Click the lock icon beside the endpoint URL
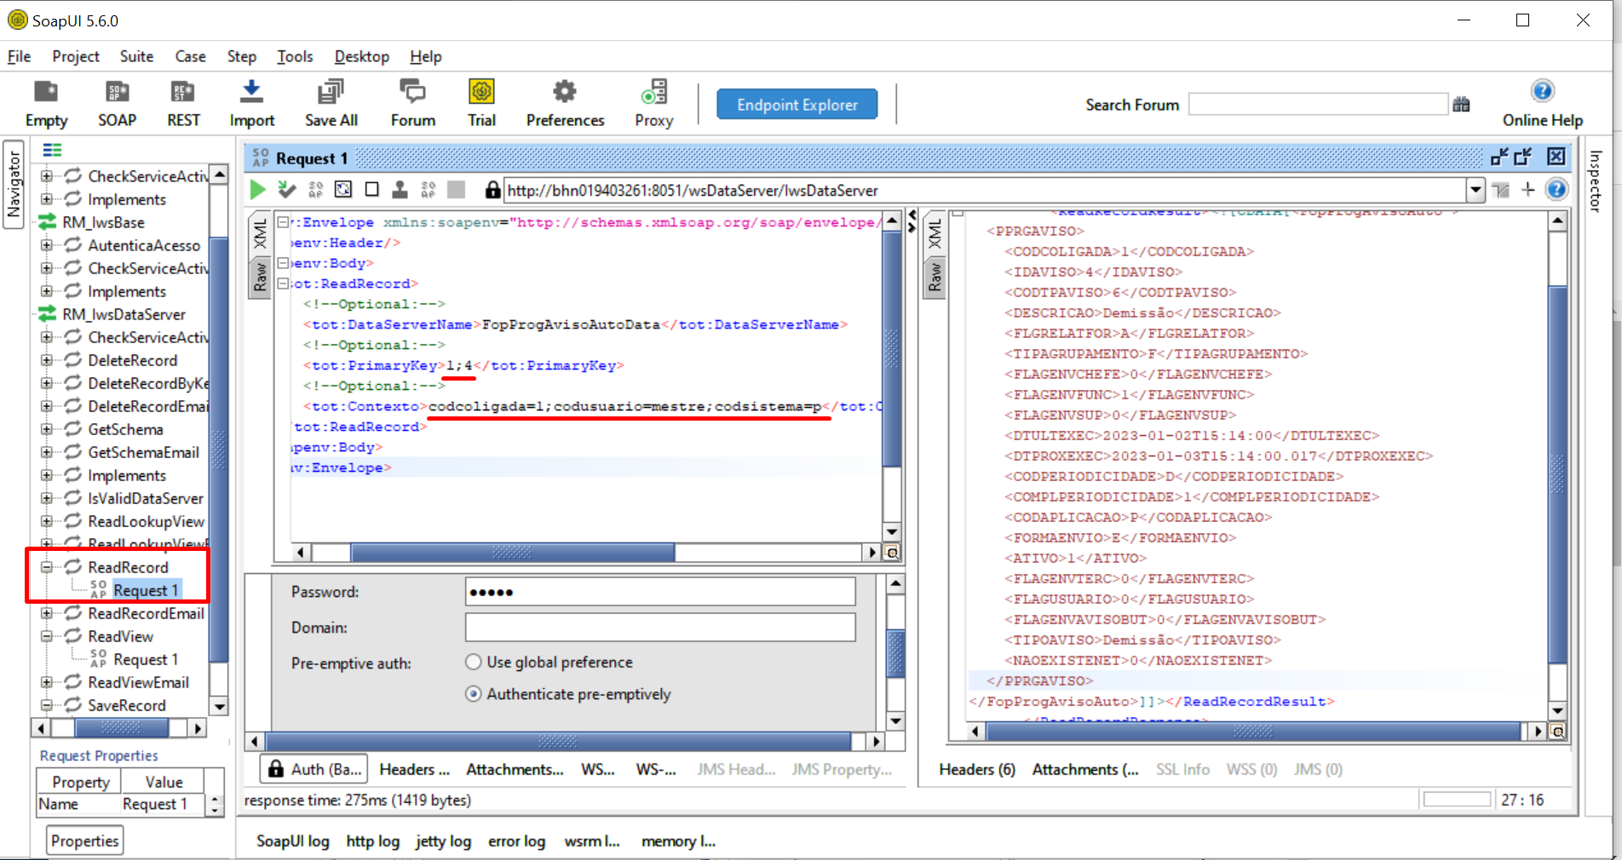This screenshot has height=860, width=1622. pyautogui.click(x=492, y=190)
